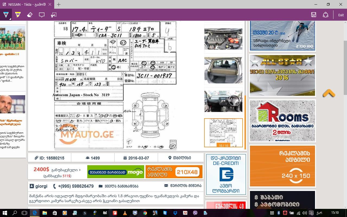347x217 pixels.
Task: Select the Clip tool
Action: [x=54, y=15]
